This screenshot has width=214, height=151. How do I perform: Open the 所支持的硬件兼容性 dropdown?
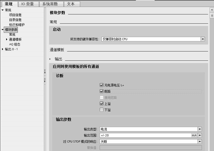(x=203, y=39)
